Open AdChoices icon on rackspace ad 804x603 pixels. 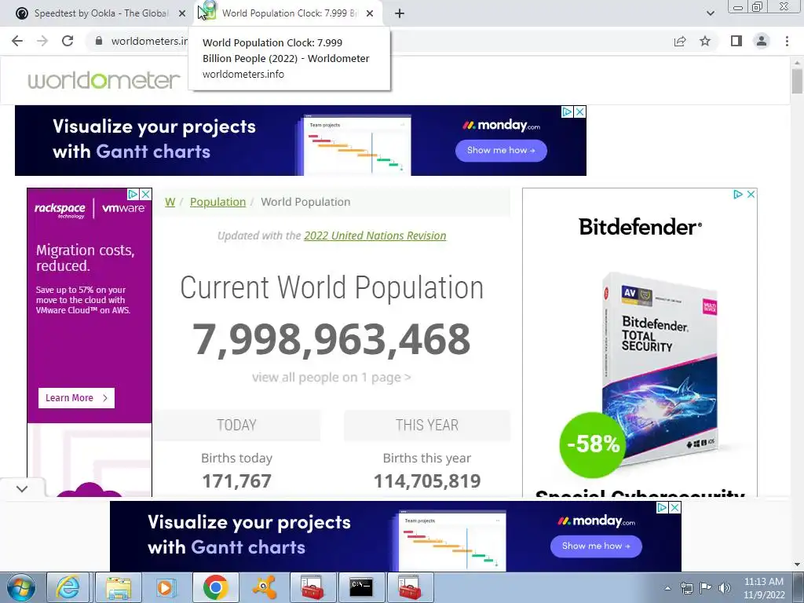coord(133,195)
